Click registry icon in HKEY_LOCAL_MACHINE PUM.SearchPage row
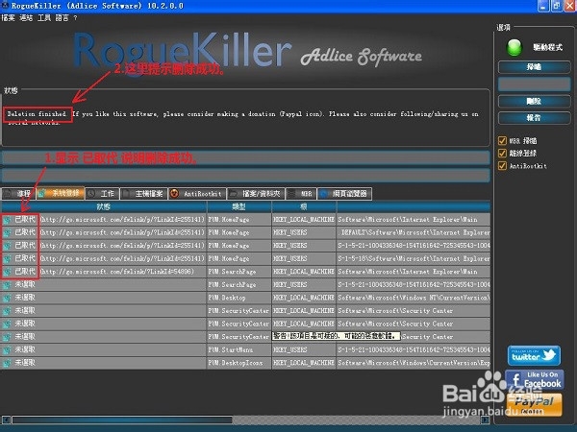Viewport: 577px width, 432px height. pos(7,272)
